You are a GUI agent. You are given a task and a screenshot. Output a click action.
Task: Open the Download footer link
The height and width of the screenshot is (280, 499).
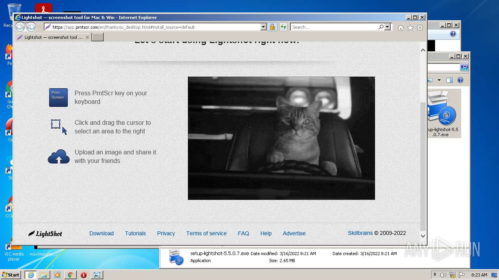pyautogui.click(x=101, y=233)
